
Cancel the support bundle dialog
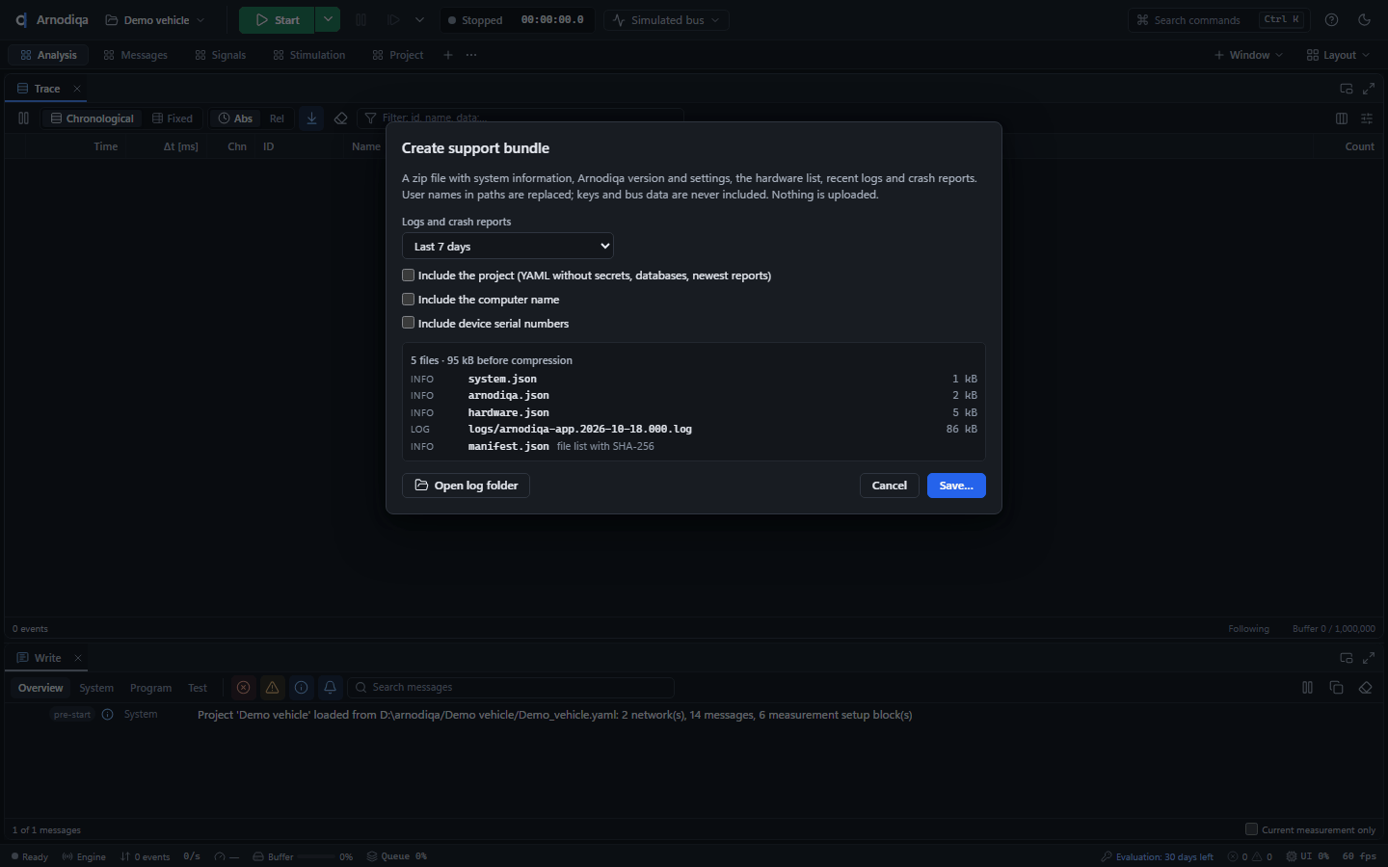[x=889, y=486]
